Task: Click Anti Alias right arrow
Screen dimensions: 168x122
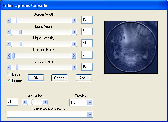Action: point(45,102)
